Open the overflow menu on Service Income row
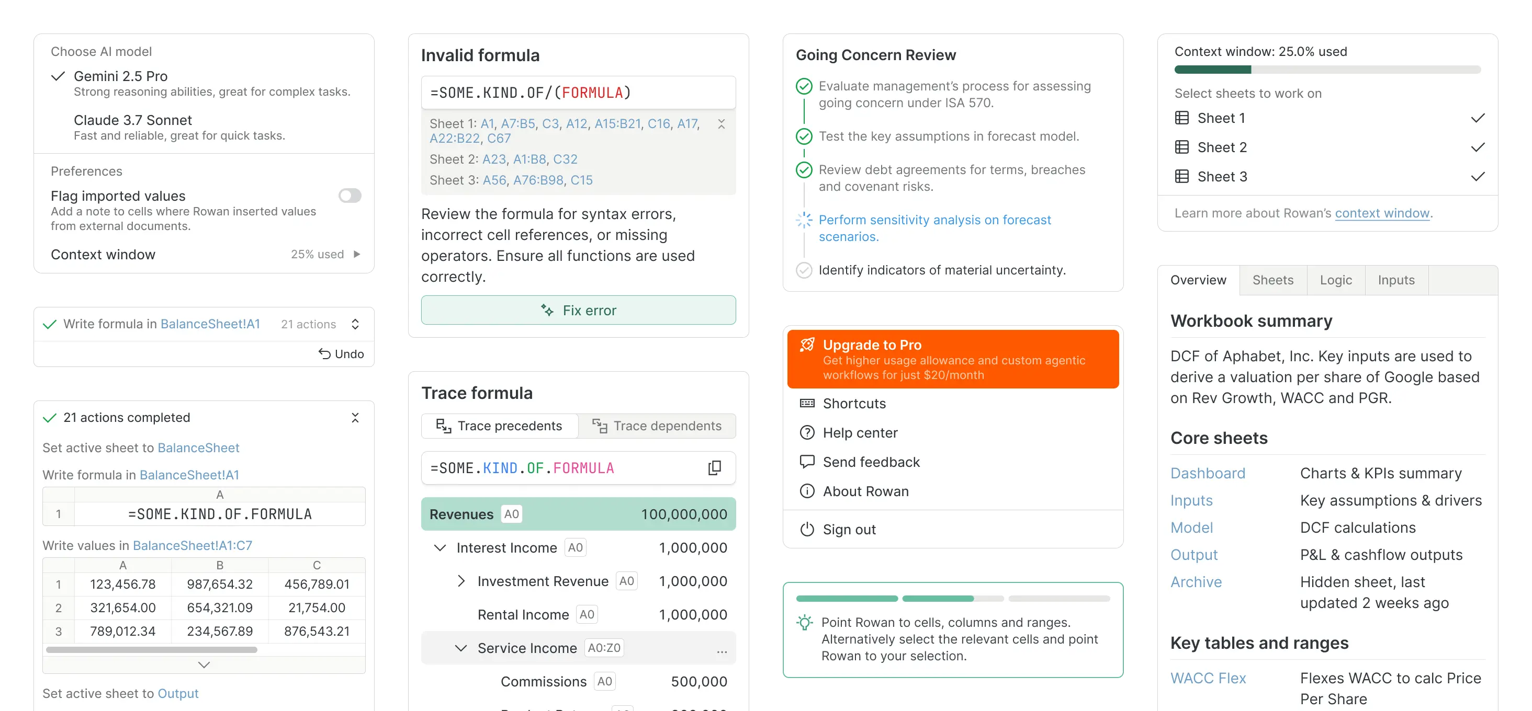Screen dimensions: 1532x711 (x=722, y=651)
